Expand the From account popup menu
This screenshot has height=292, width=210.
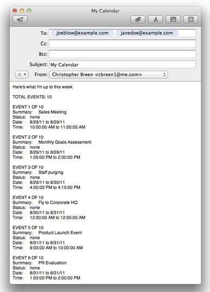point(108,74)
